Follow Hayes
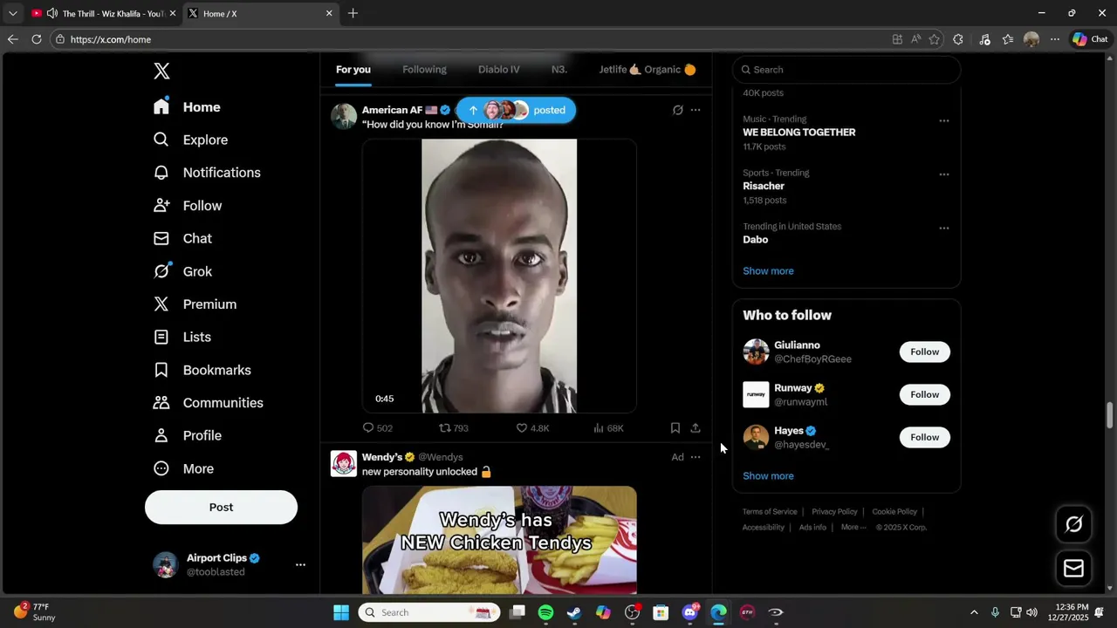The height and width of the screenshot is (628, 1117). point(925,437)
